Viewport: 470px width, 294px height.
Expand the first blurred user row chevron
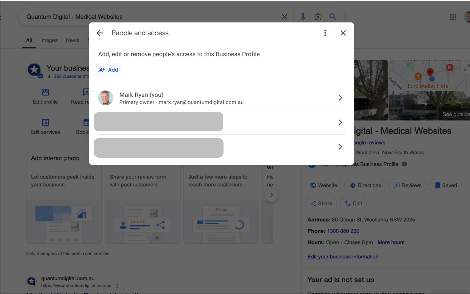pyautogui.click(x=340, y=122)
